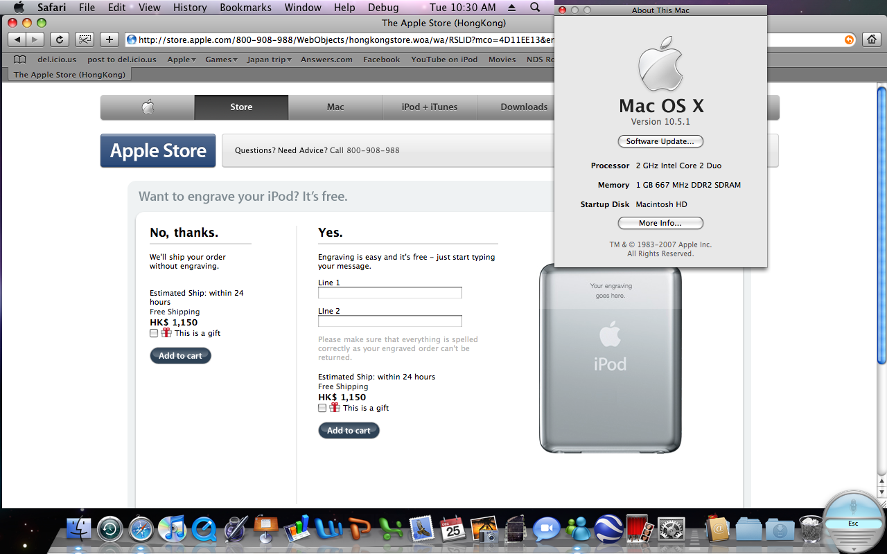Open the home page via house icon
Viewport: 887px width, 554px height.
click(871, 39)
